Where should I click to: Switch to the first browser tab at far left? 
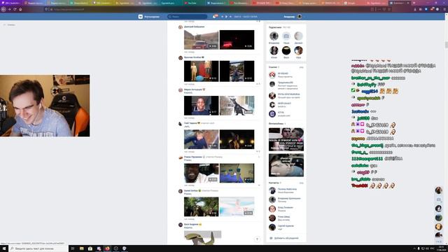click(x=11, y=3)
